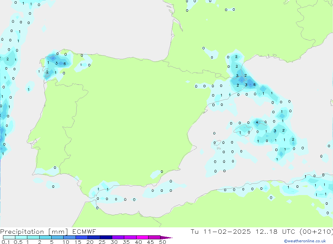The image size is (333, 244).
Task: Click the '25' legend scale label
Action: pos(102,242)
